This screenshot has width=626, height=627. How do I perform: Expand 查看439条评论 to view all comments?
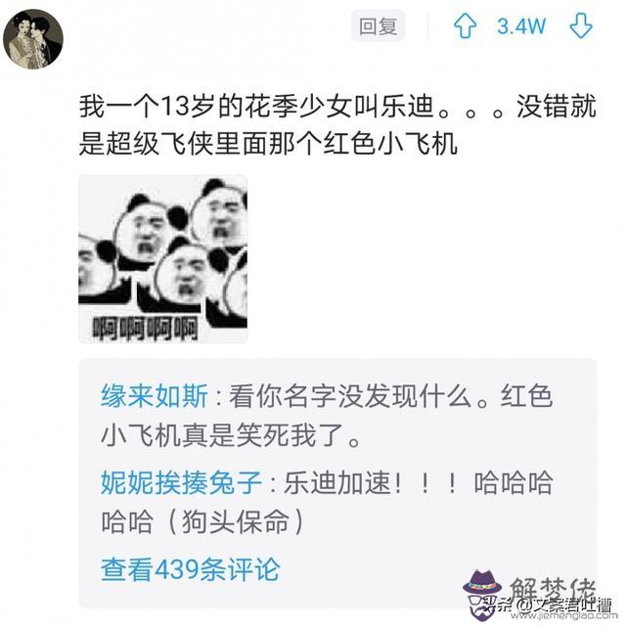[x=191, y=569]
